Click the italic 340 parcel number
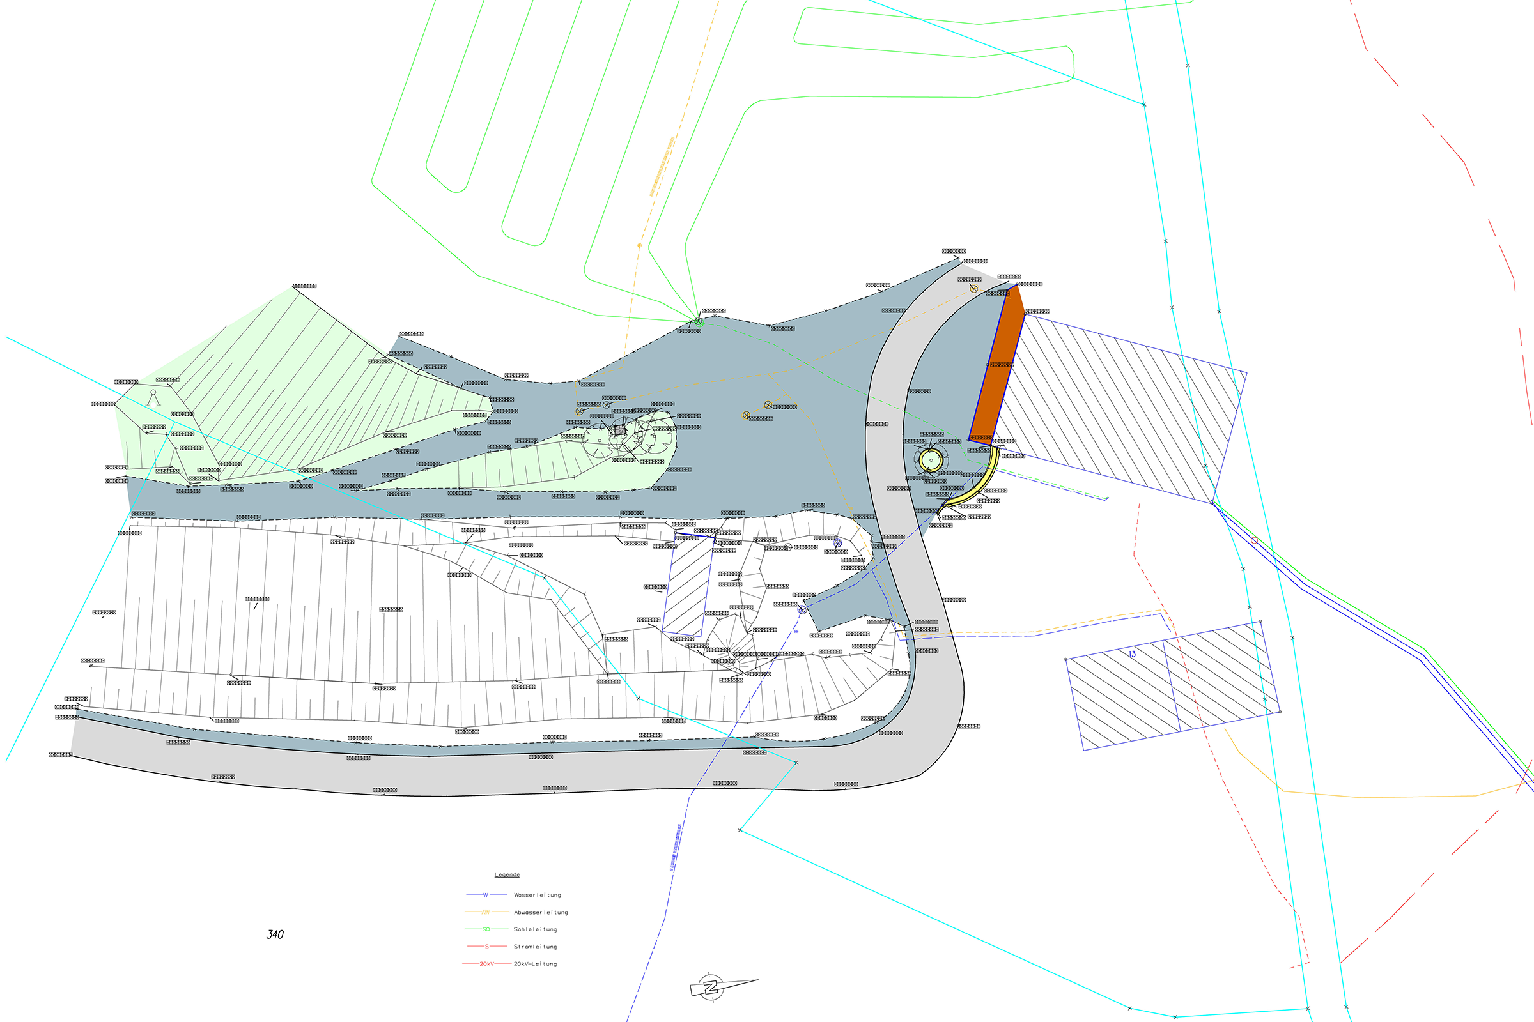 275,934
